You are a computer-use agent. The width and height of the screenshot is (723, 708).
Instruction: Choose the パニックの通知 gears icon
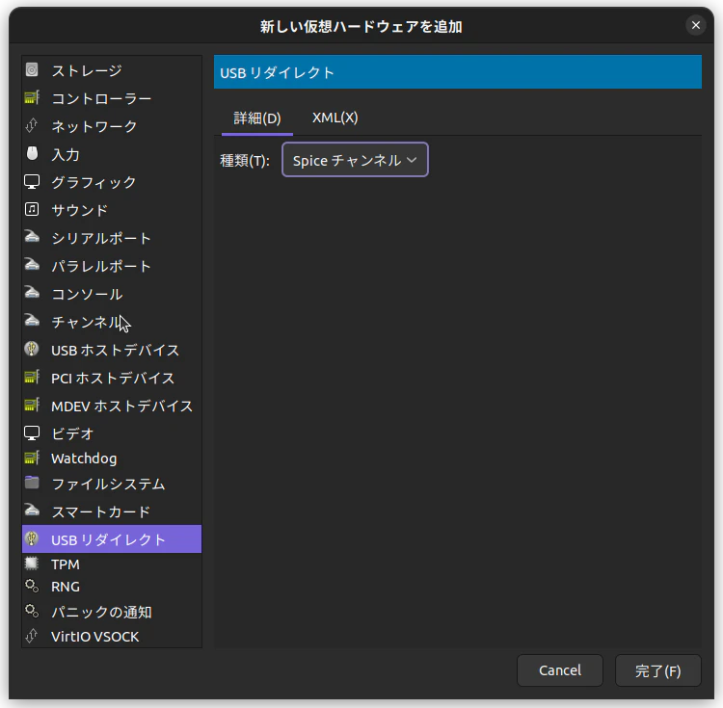(x=32, y=612)
